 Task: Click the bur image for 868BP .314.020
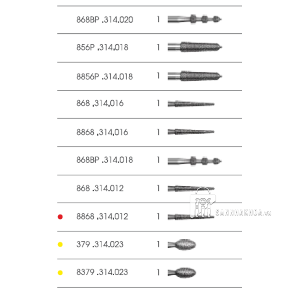[195, 19]
